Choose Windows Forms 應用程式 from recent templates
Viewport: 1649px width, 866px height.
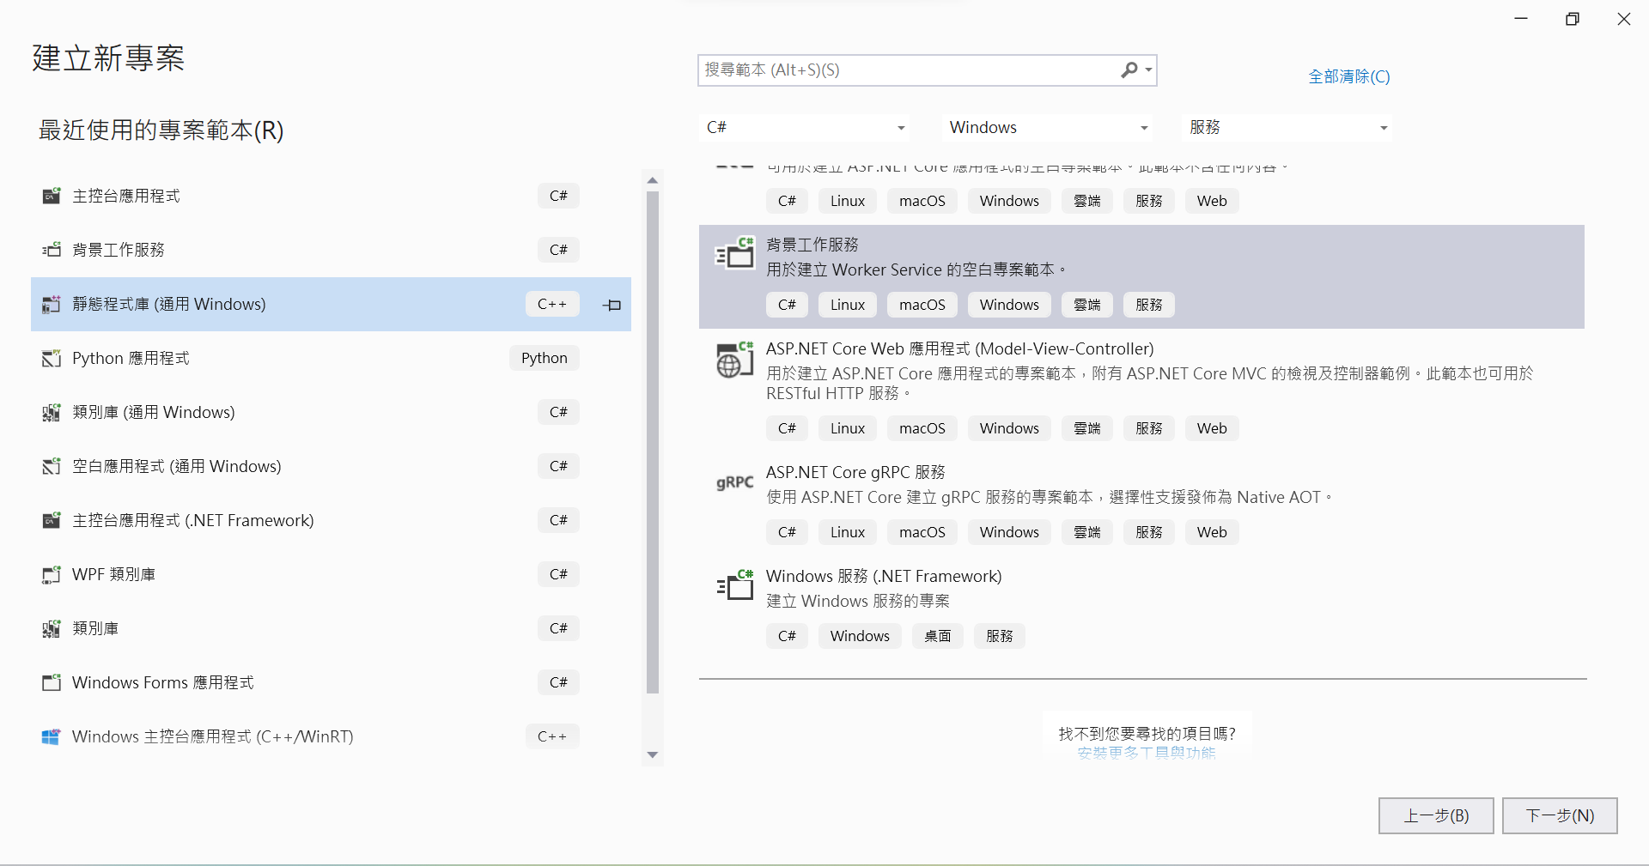331,682
